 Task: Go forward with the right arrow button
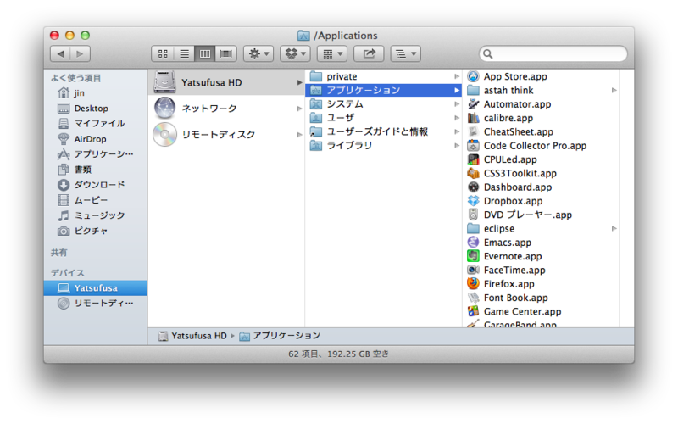pos(80,53)
